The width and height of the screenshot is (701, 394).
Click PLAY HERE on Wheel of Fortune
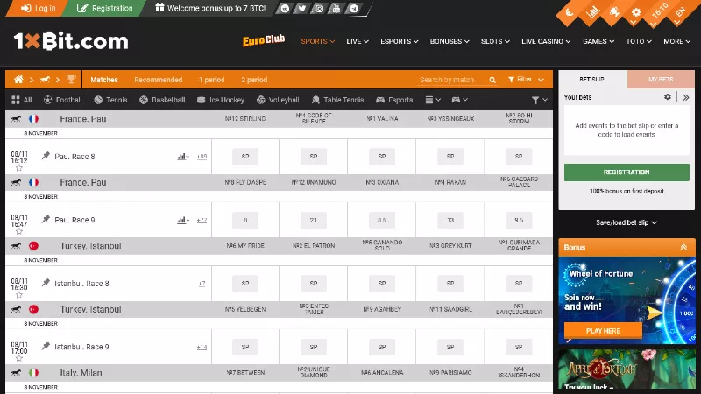coord(603,331)
